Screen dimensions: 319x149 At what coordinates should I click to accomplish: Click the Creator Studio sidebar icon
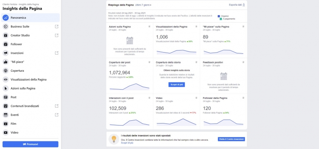6,35
